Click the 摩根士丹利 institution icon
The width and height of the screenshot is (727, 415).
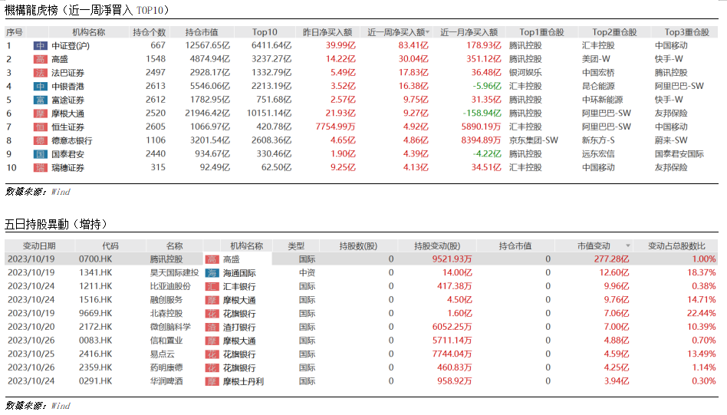click(x=212, y=381)
